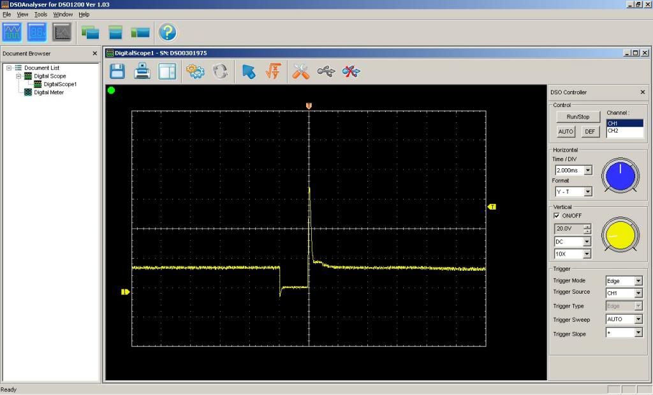
Task: Click the Ready status bar text
Action: point(9,390)
